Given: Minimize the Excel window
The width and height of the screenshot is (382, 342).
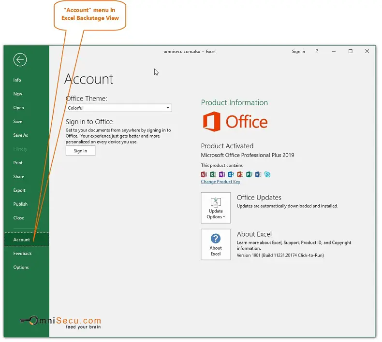Looking at the screenshot, I should click(334, 51).
